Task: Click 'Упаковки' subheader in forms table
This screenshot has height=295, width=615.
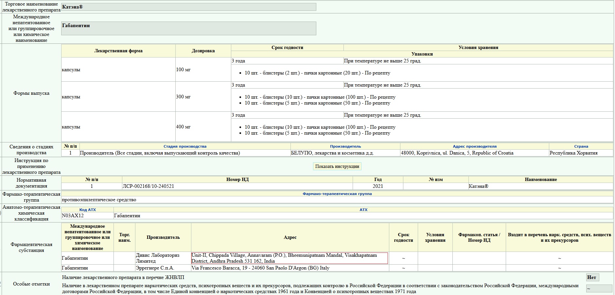Action: (x=422, y=54)
